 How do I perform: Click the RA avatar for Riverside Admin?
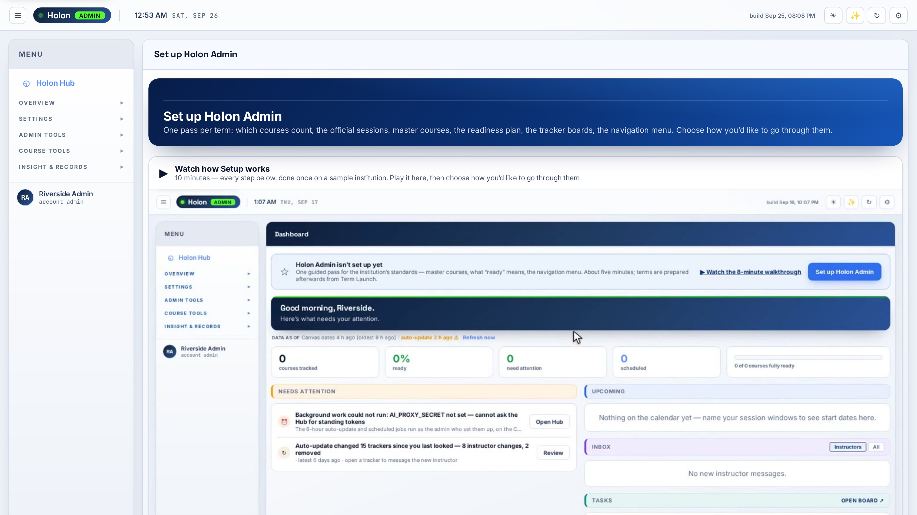[x=25, y=197]
